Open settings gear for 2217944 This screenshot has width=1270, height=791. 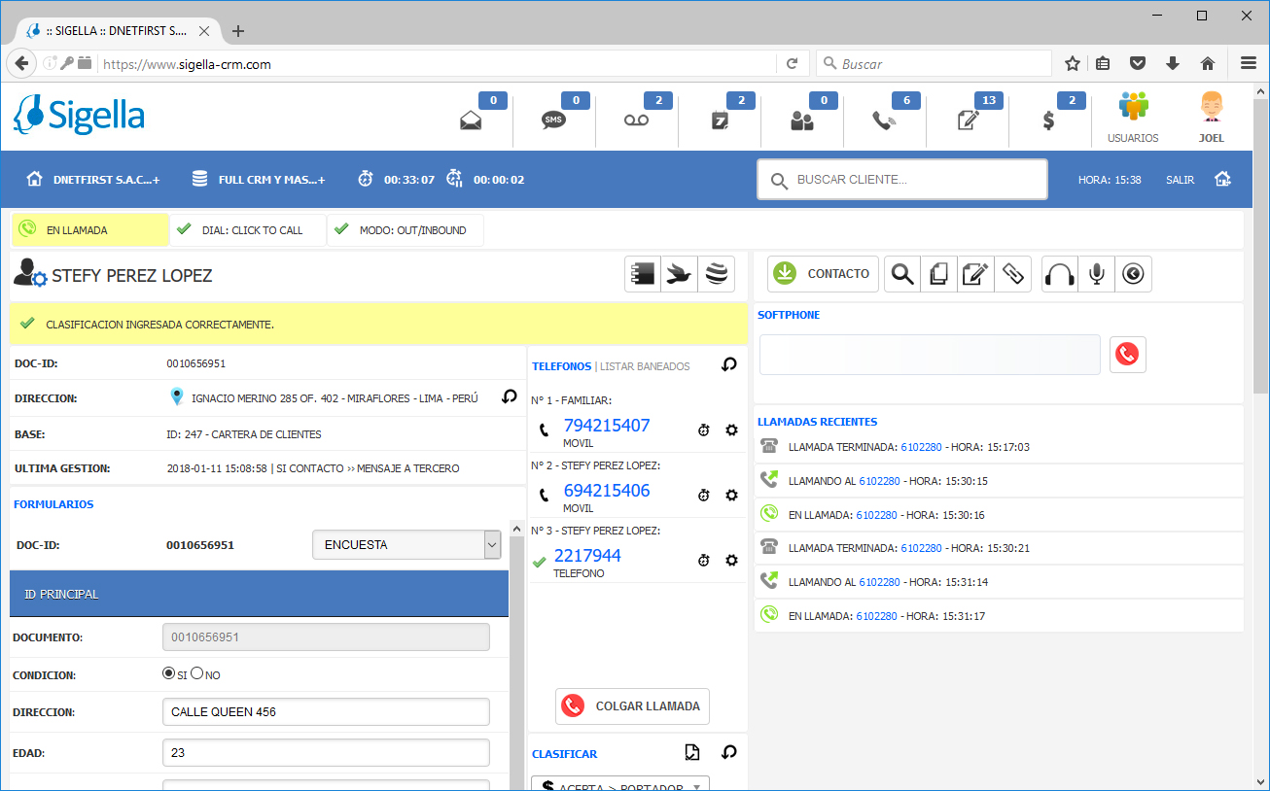point(732,560)
